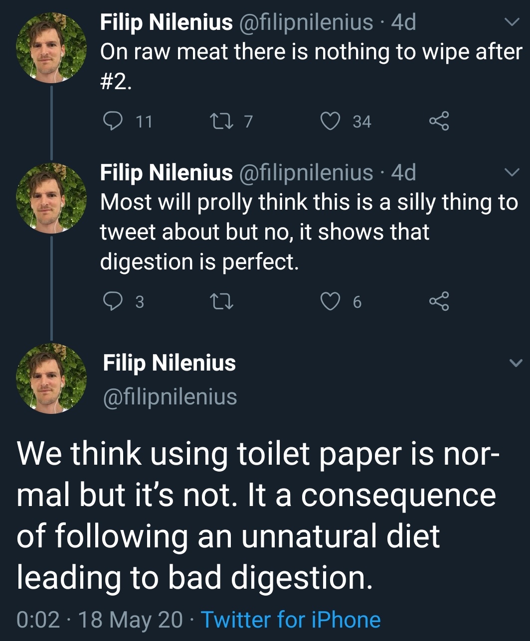This screenshot has height=641, width=530.
Task: Open the main tweet's profile avatar
Action: click(x=51, y=378)
